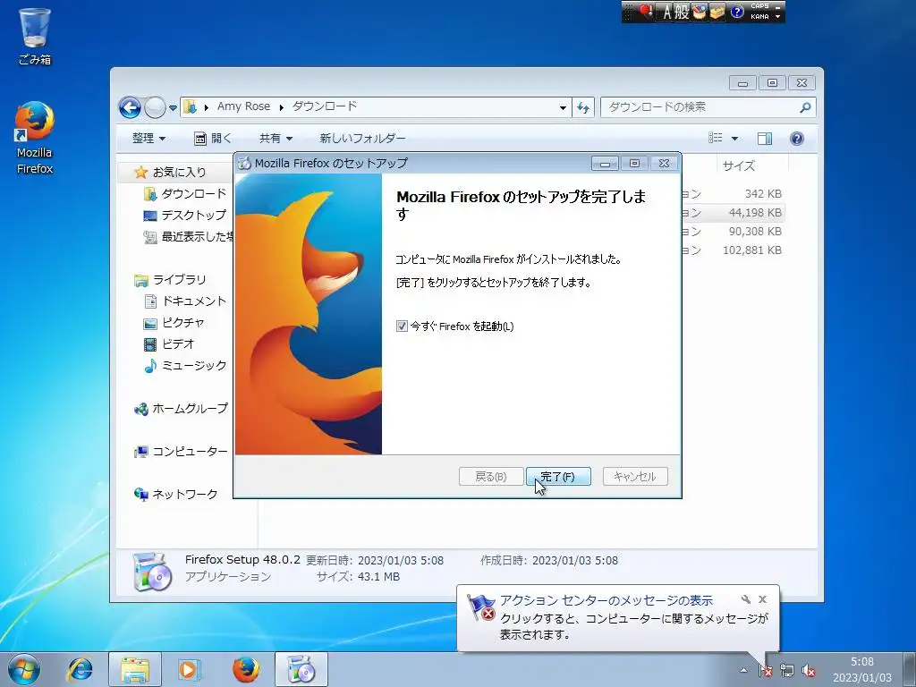Click the 戻る(B) back button
This screenshot has height=687, width=916.
point(491,476)
